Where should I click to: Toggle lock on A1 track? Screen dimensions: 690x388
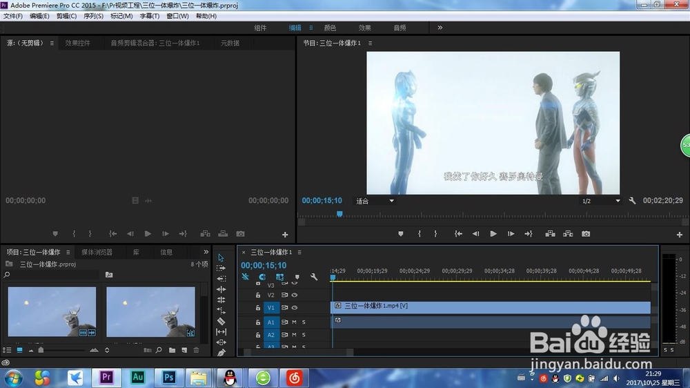tap(258, 322)
